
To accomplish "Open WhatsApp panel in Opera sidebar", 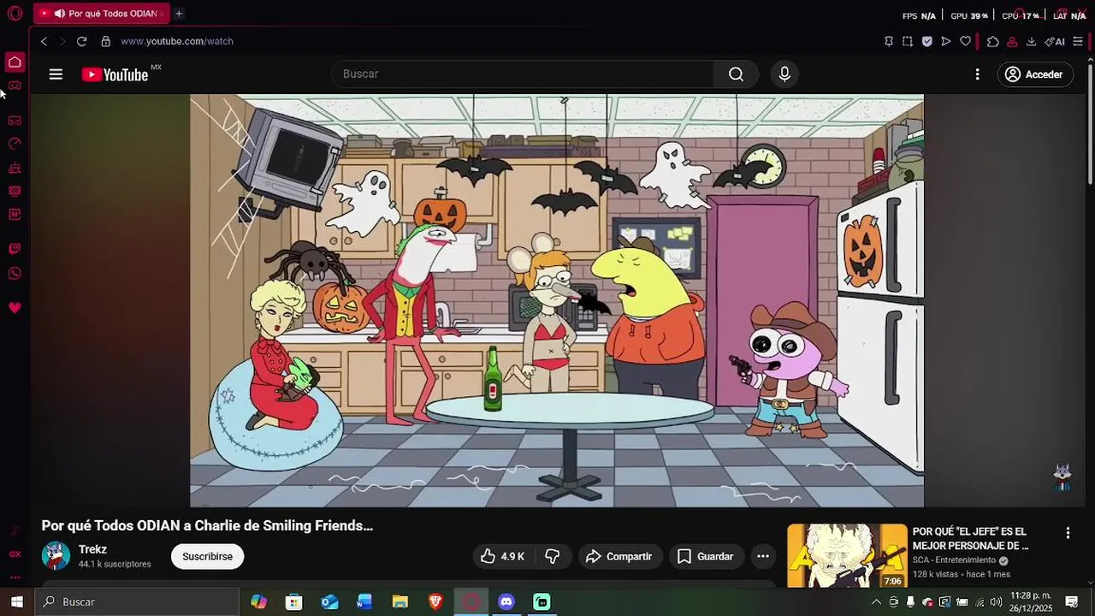I will click(15, 274).
